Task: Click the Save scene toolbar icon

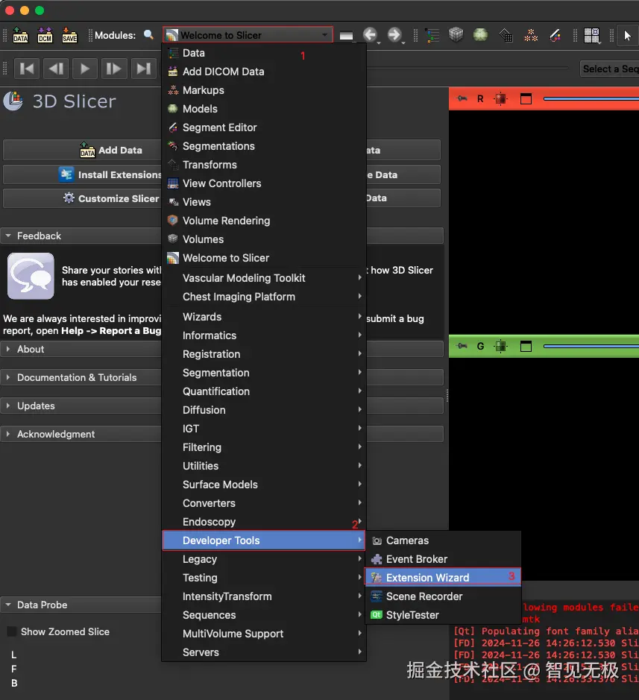Action: coord(69,35)
